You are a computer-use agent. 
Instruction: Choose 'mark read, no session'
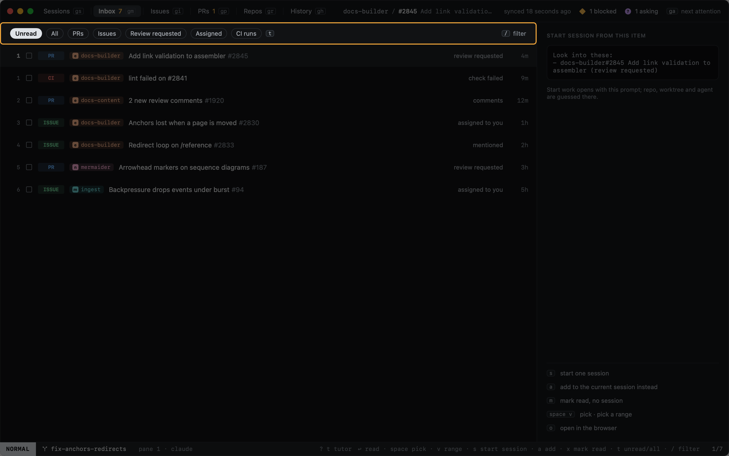[591, 401]
